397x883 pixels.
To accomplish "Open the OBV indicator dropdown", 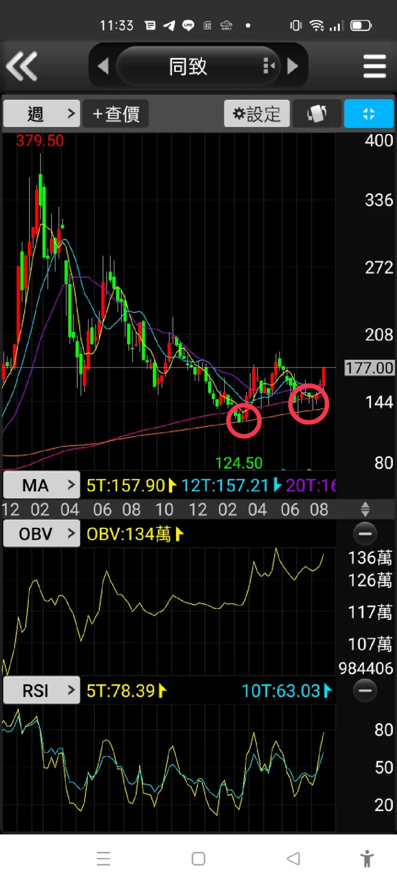I will [x=42, y=534].
